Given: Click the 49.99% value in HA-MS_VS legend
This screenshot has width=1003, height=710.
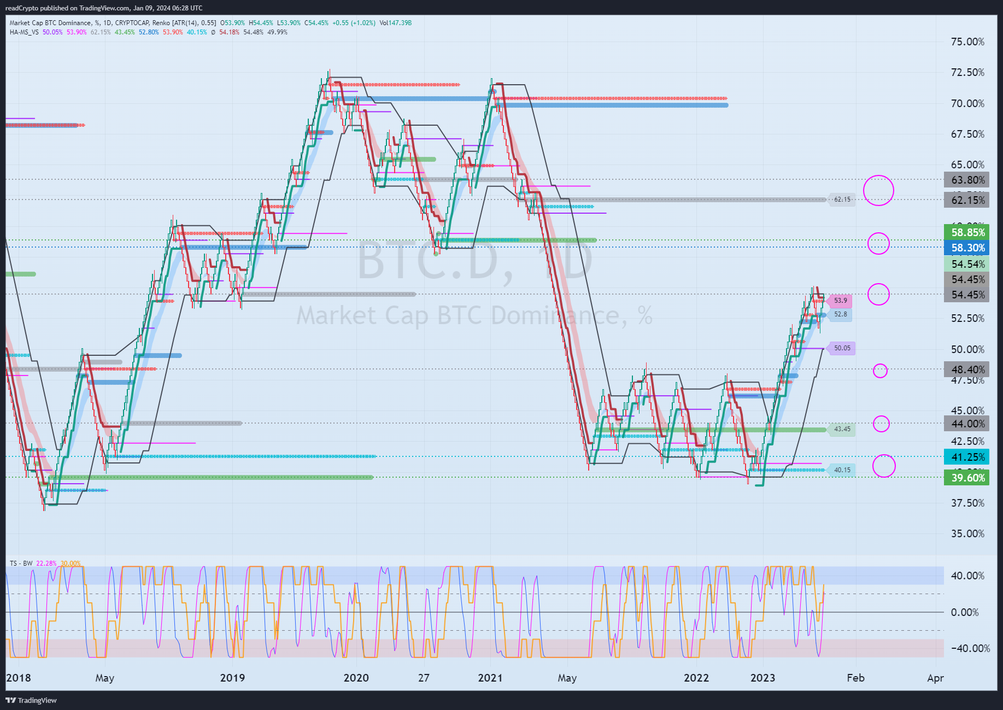Looking at the screenshot, I should point(277,32).
